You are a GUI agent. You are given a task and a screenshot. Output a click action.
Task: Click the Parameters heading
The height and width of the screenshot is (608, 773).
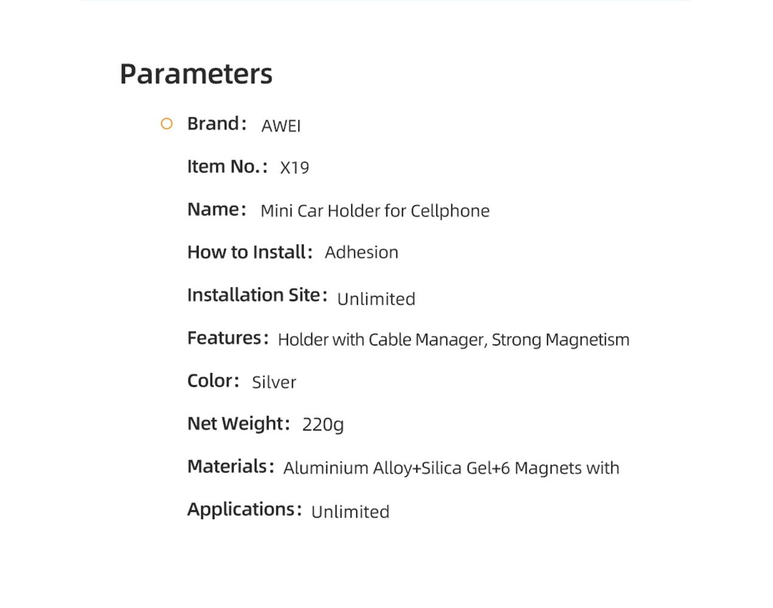pyautogui.click(x=196, y=74)
